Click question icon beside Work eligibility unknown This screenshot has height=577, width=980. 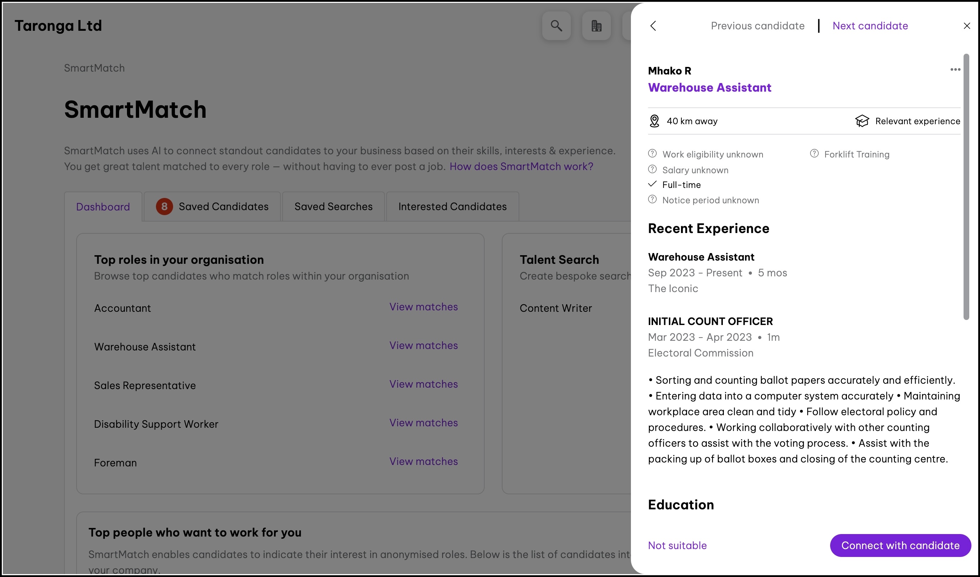click(652, 154)
